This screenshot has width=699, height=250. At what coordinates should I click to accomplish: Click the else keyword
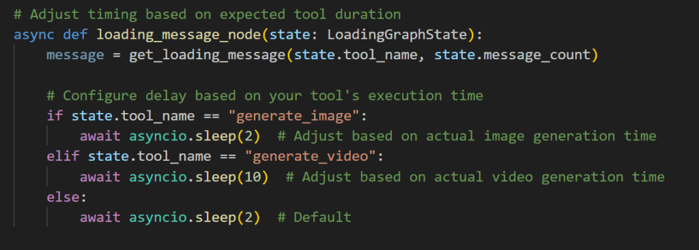point(63,197)
